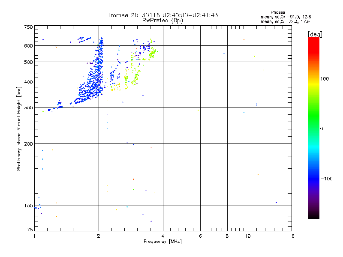Click the y-axis "200" tick label
The width and height of the screenshot is (343, 257).
(28, 143)
